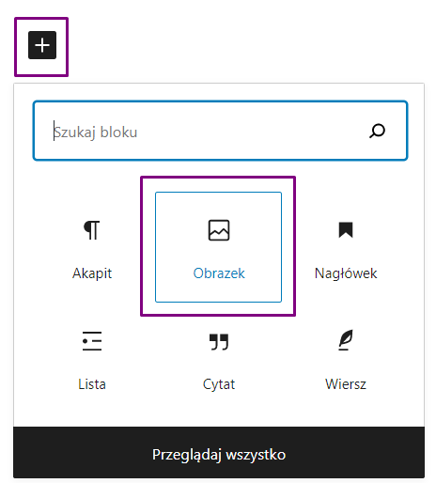Open Przeglądaj wszystko to browse all blocks
Image resolution: width=436 pixels, height=483 pixels.
[x=219, y=452]
